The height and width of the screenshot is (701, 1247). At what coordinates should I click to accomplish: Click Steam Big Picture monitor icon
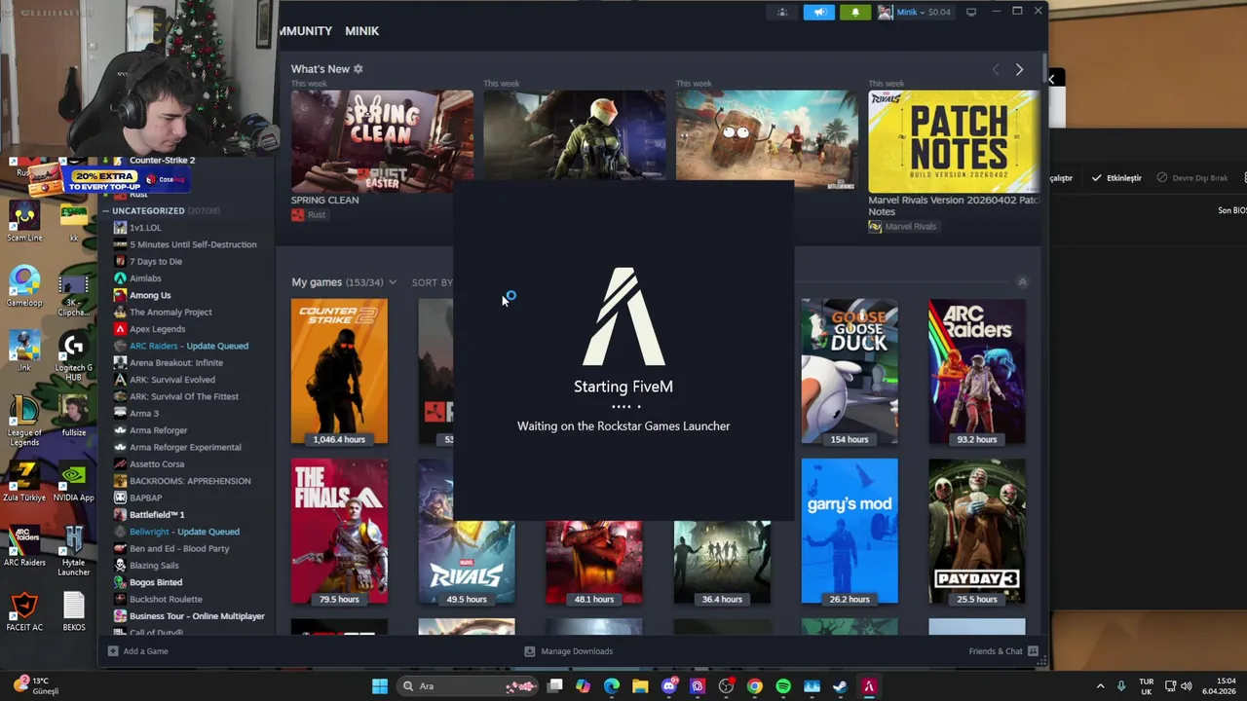(x=971, y=12)
